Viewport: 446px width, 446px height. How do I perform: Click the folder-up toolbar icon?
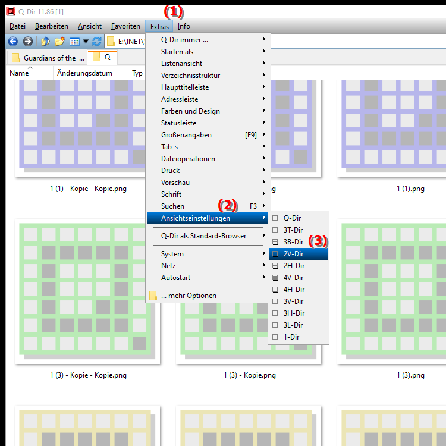coord(46,42)
